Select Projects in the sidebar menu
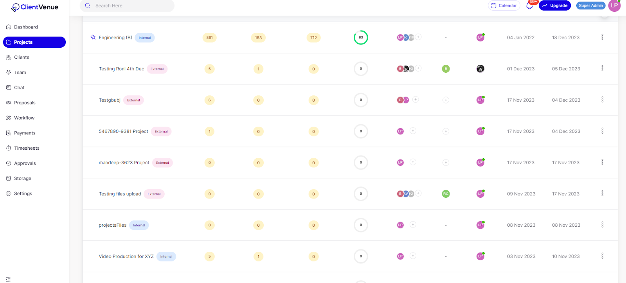This screenshot has height=283, width=626. click(x=23, y=42)
